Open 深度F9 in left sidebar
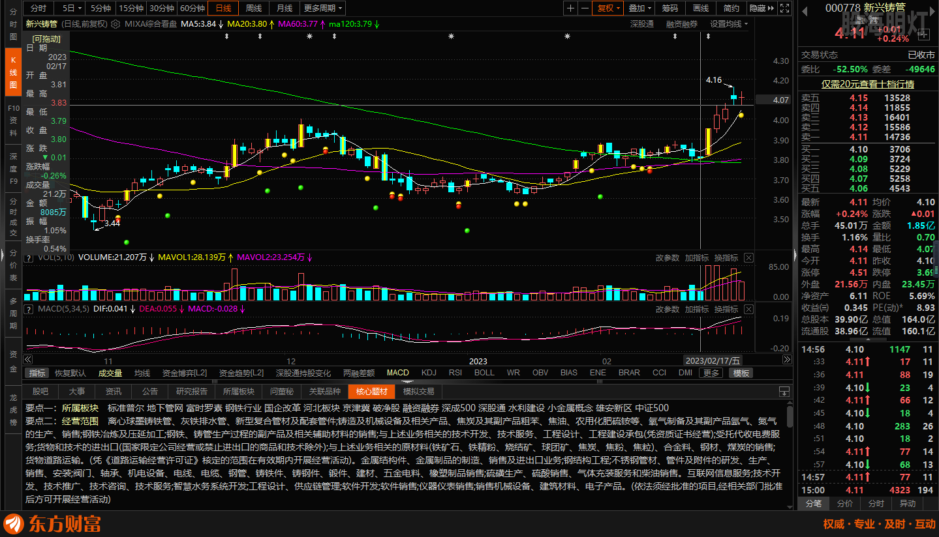The height and width of the screenshot is (537, 939). click(x=12, y=168)
